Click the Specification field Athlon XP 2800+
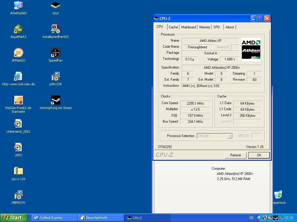 [x=222, y=68]
